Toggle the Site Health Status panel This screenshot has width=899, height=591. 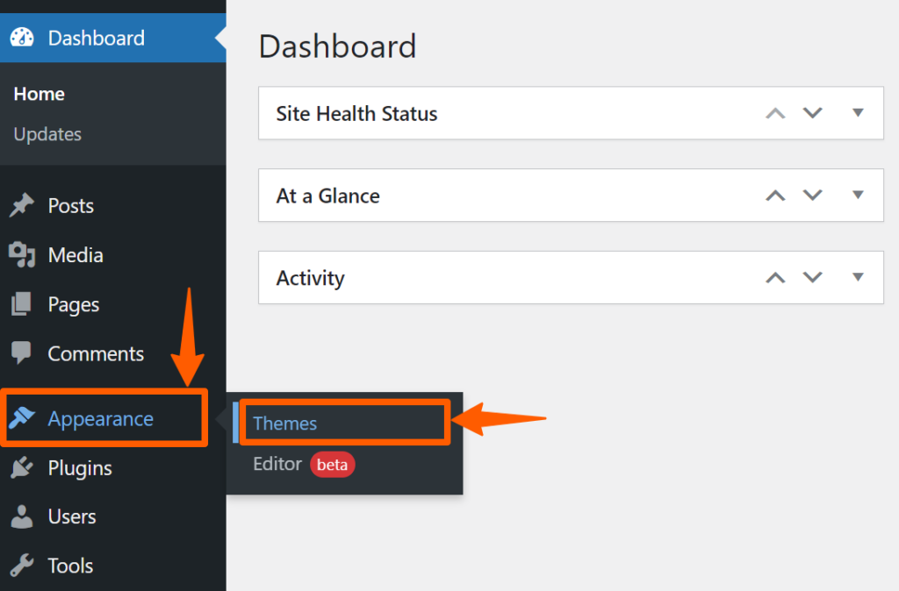858,113
